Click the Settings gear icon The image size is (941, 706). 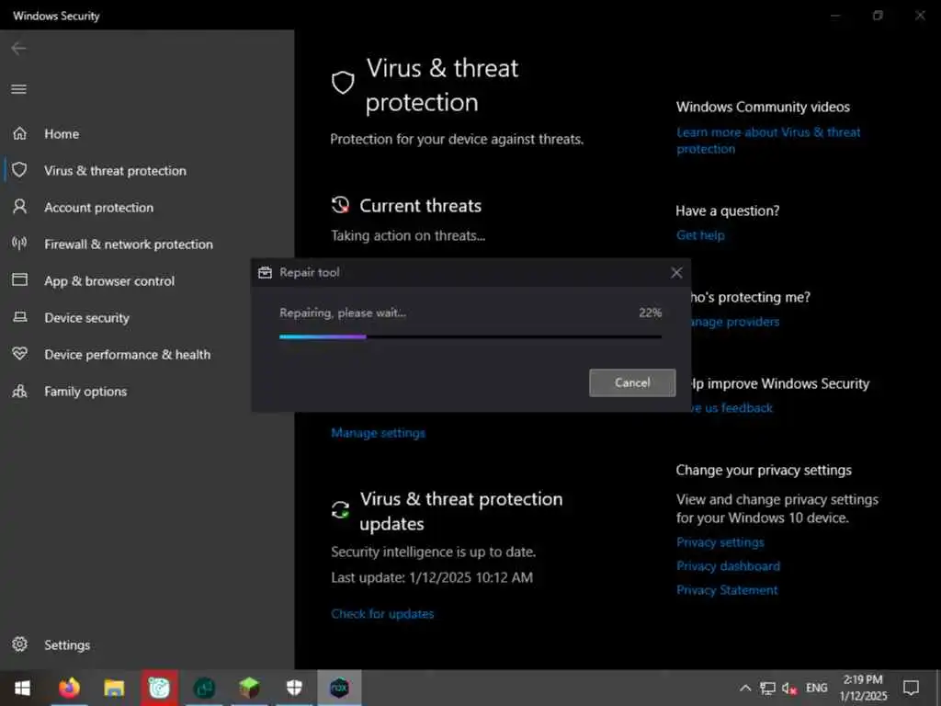point(20,644)
